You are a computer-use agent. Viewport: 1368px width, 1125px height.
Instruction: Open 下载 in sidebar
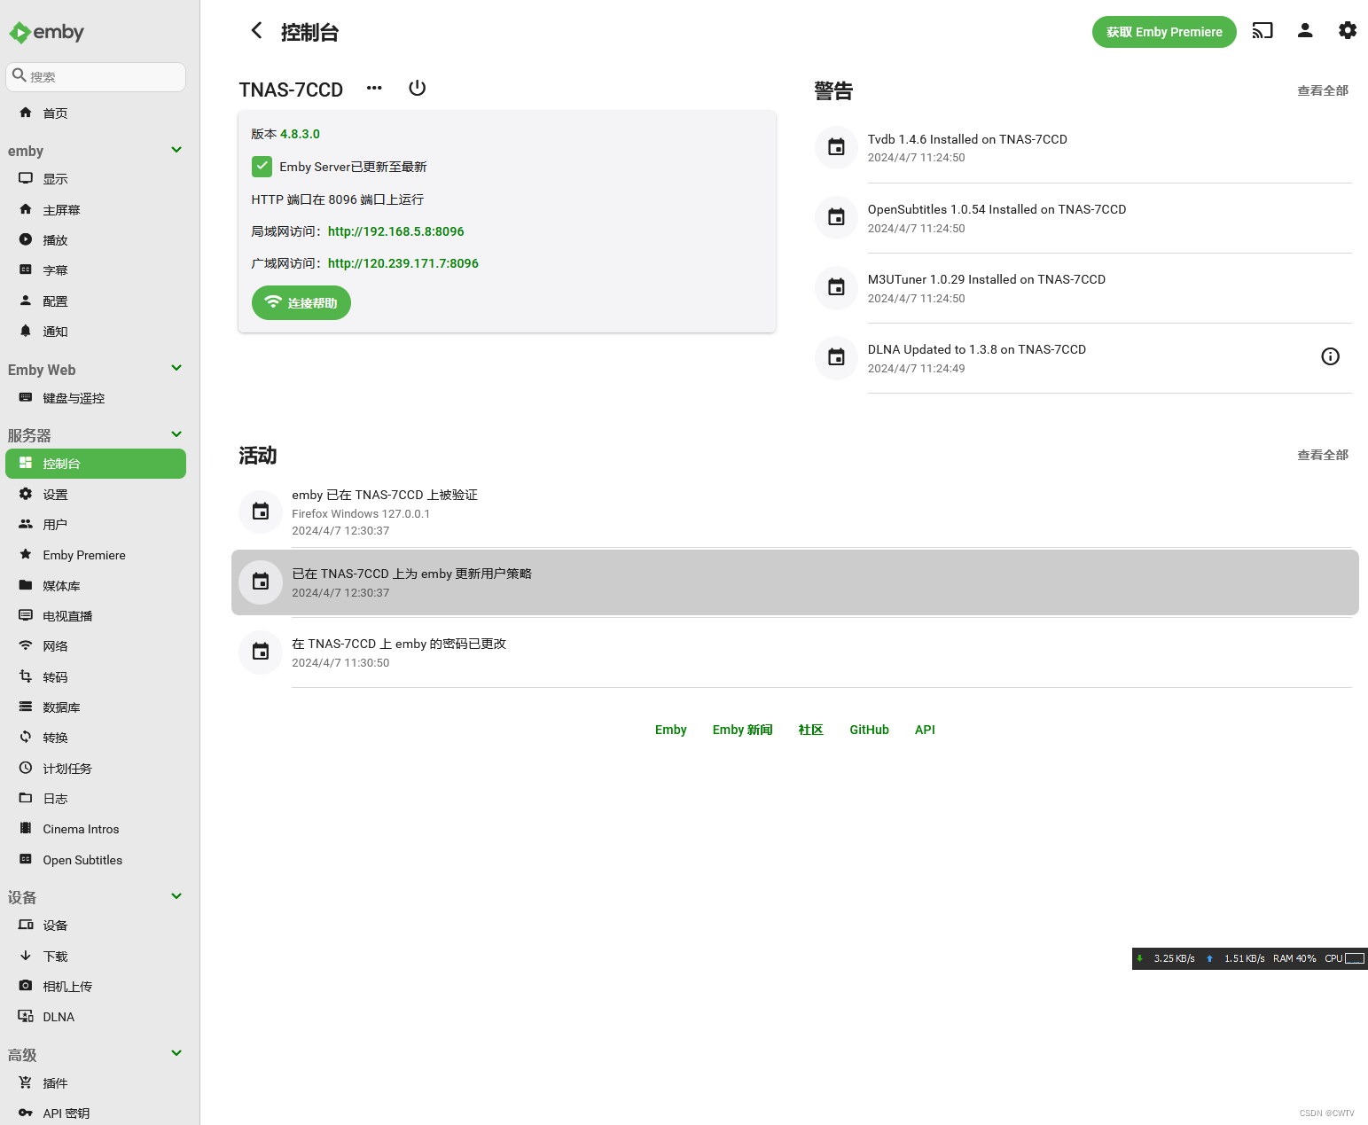96,957
